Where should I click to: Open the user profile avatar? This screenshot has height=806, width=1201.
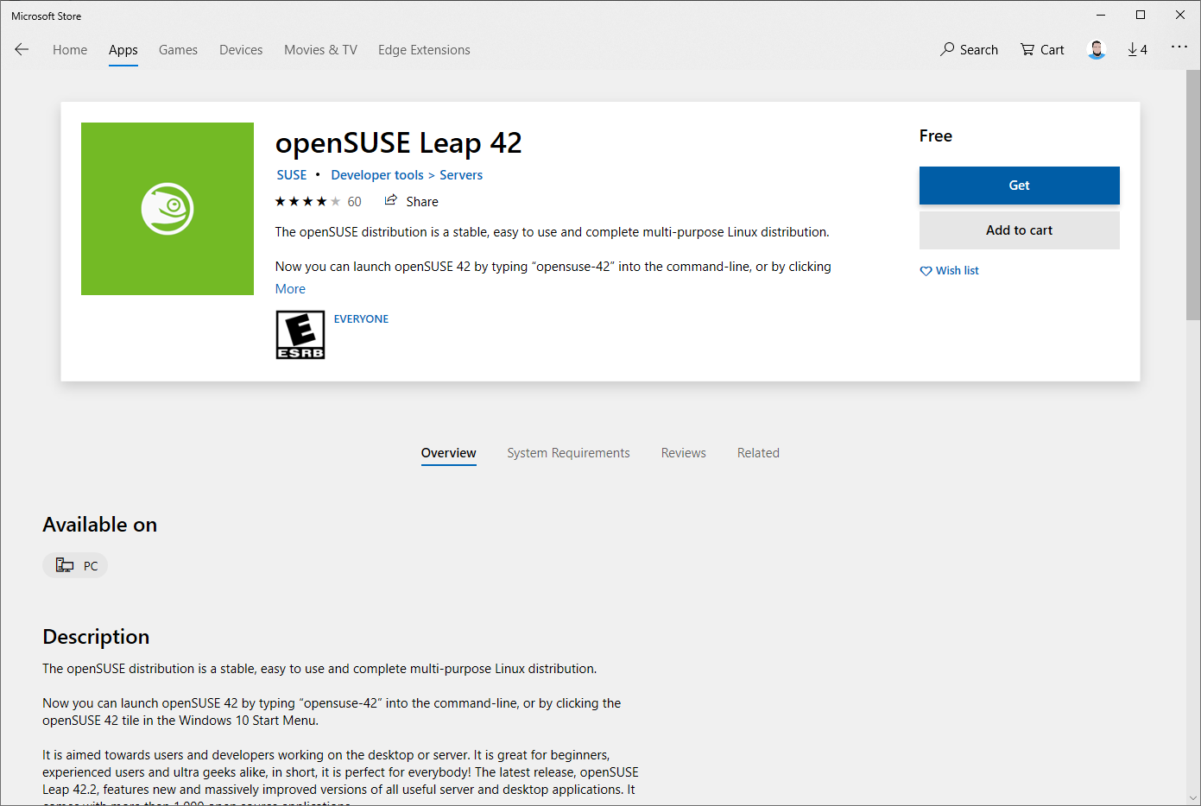[x=1097, y=49]
